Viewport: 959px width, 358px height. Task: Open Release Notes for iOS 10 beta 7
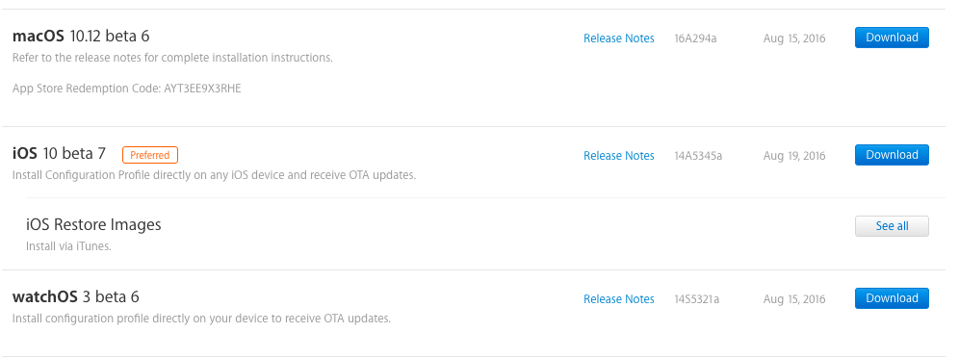[618, 156]
